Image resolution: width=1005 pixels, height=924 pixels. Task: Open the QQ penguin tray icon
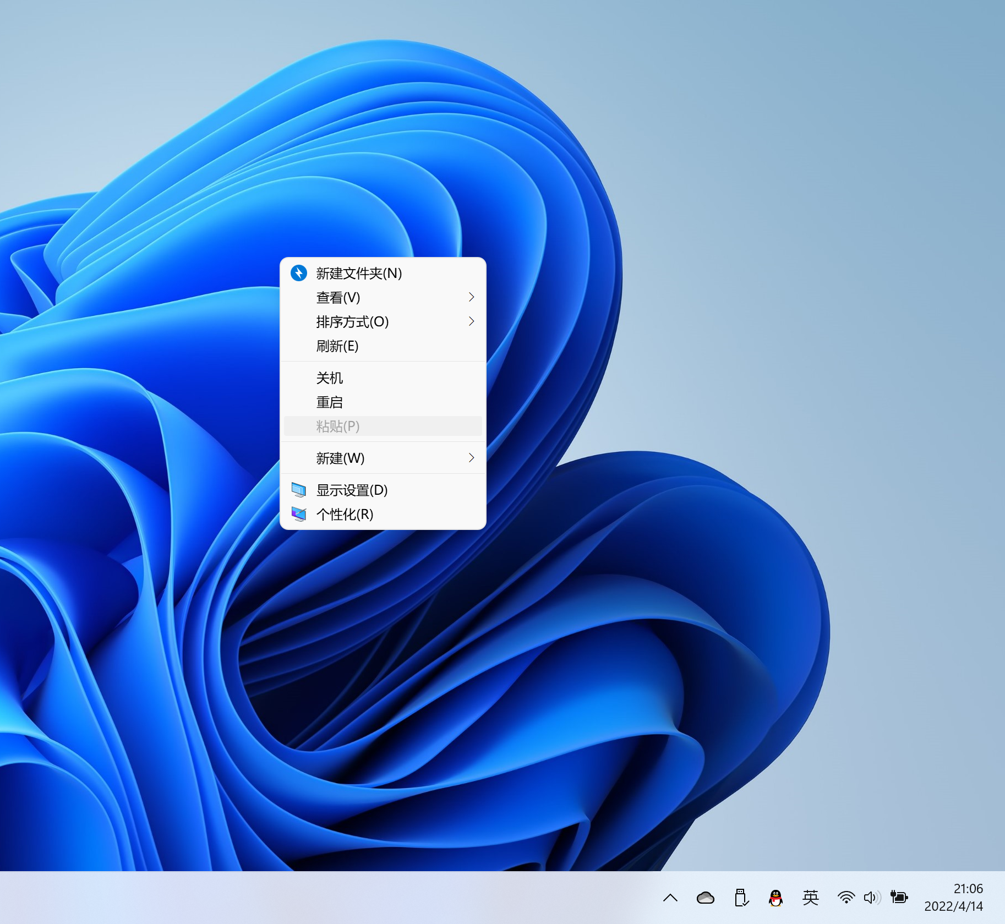(775, 898)
